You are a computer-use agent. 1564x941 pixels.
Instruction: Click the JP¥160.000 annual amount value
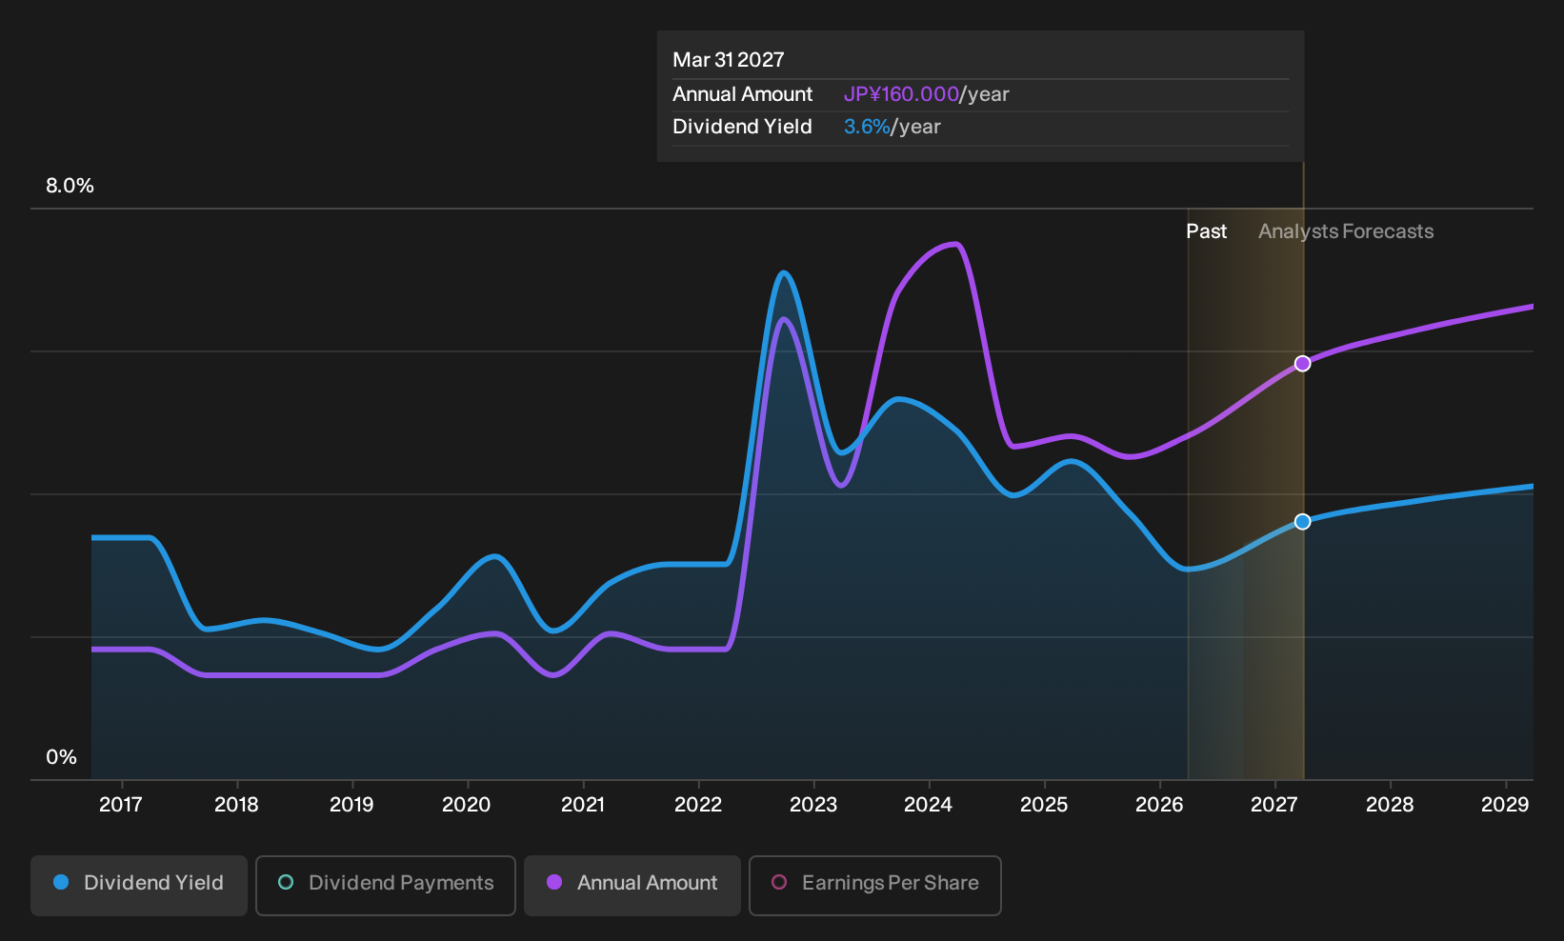pyautogui.click(x=901, y=94)
